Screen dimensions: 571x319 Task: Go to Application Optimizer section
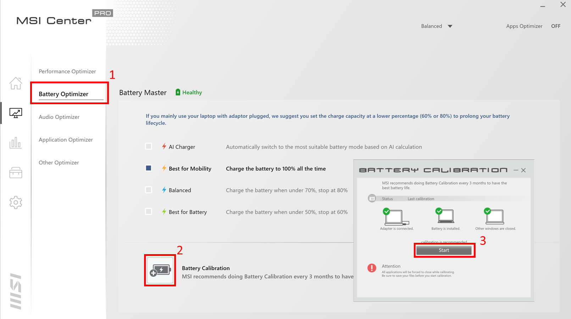point(66,140)
